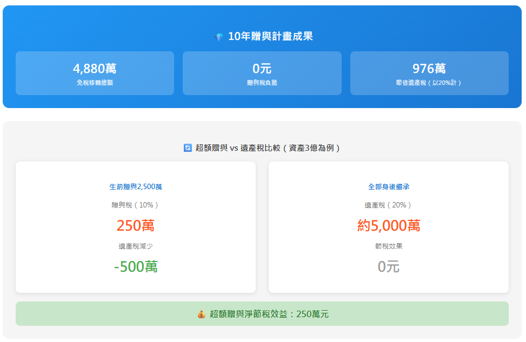Screen dimensions: 526x342
Task: Open the 全部身後繼承 link
Action: [x=389, y=187]
